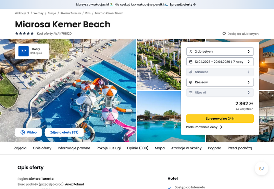This screenshot has width=274, height=189.
Task: Expand the 2 dorosłych travelers selector
Action: [220, 51]
